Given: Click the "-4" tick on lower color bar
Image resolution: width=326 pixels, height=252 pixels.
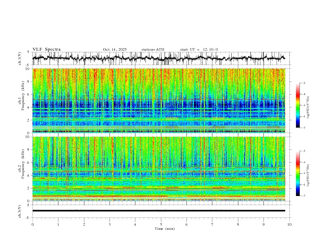Looking at the screenshot, I should click(304, 162).
